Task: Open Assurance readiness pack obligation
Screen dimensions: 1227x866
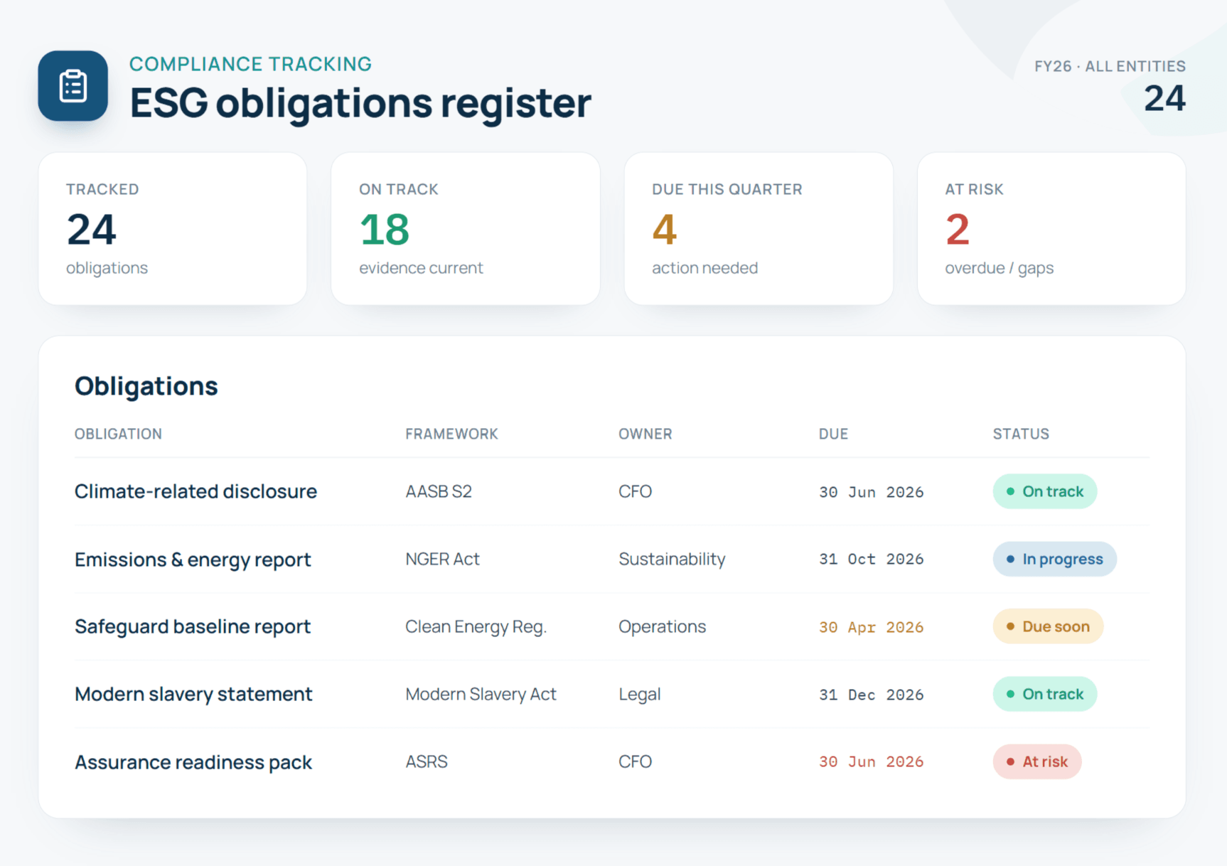Action: click(193, 762)
